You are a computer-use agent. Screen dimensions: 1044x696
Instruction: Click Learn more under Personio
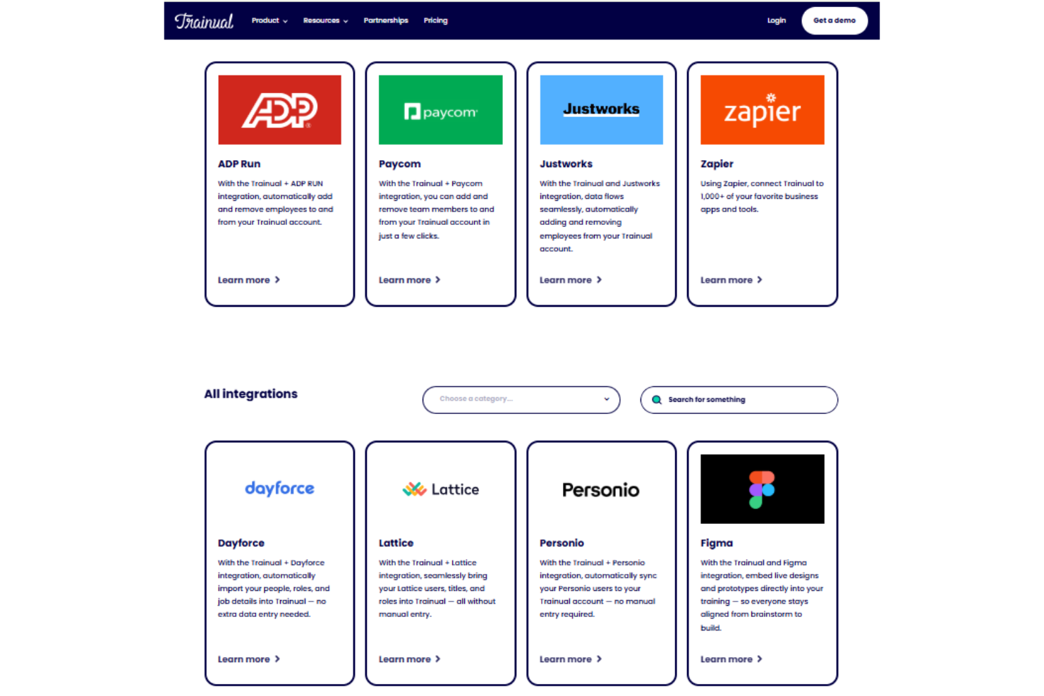coord(570,659)
